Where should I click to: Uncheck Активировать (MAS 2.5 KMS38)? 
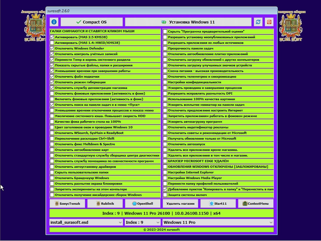pos(52,37)
